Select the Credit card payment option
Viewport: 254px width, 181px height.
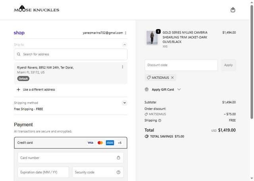click(25, 142)
